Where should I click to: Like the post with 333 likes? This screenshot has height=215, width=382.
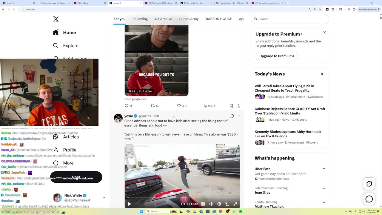[x=182, y=106]
